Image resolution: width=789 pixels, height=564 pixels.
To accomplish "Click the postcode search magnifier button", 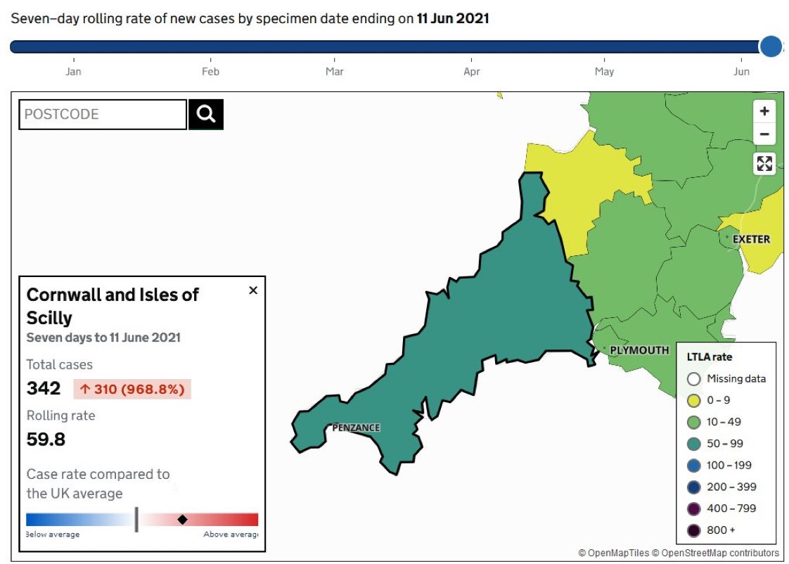I will (x=206, y=114).
